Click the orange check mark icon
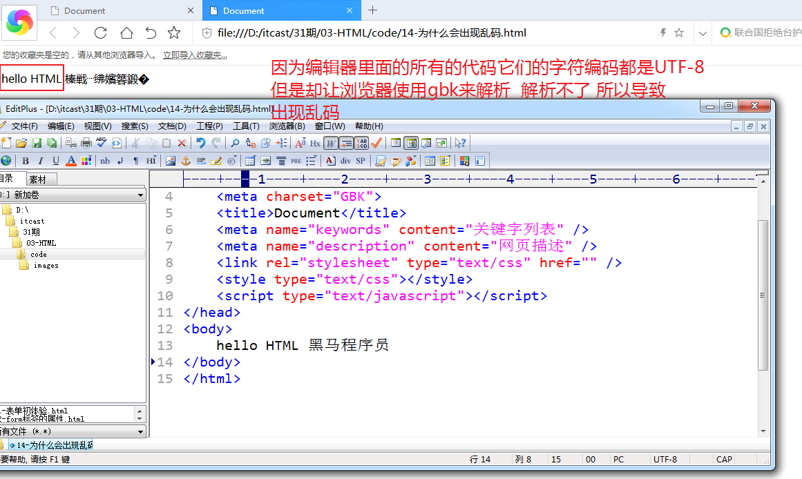Screen dimensions: 802x479 [x=376, y=143]
